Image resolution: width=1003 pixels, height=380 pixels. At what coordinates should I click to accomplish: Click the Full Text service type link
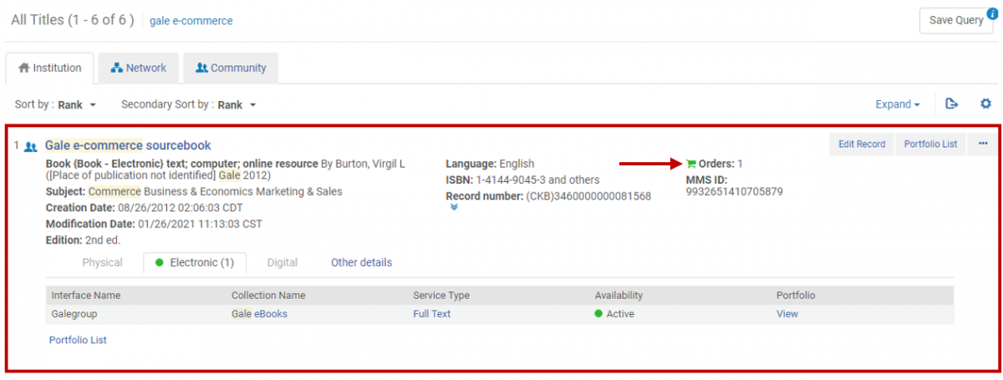[x=431, y=314]
